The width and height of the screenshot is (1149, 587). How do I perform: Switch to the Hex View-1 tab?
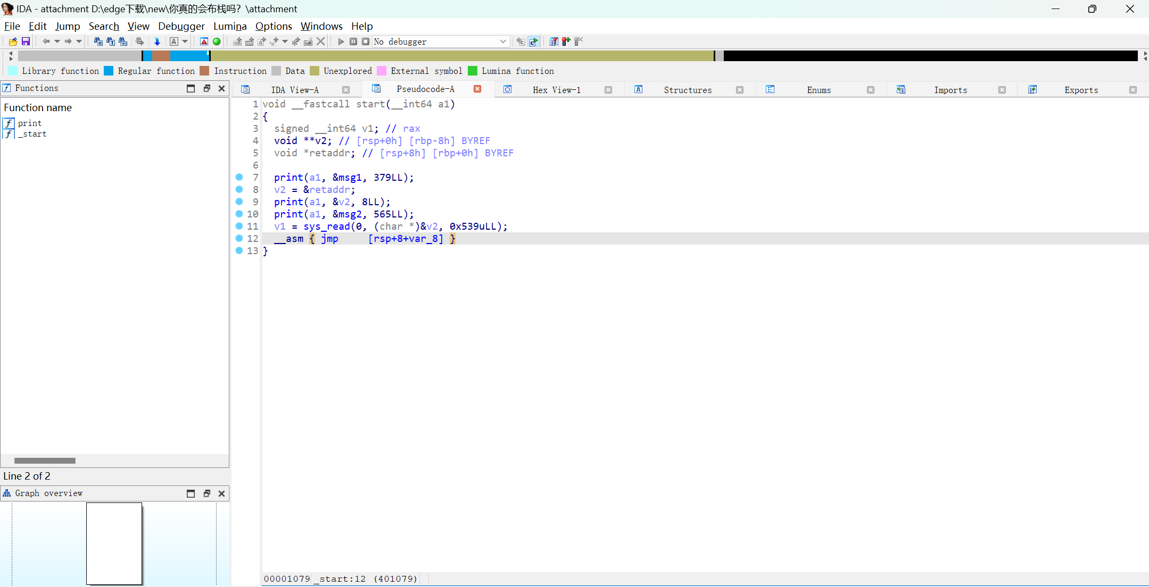click(556, 90)
